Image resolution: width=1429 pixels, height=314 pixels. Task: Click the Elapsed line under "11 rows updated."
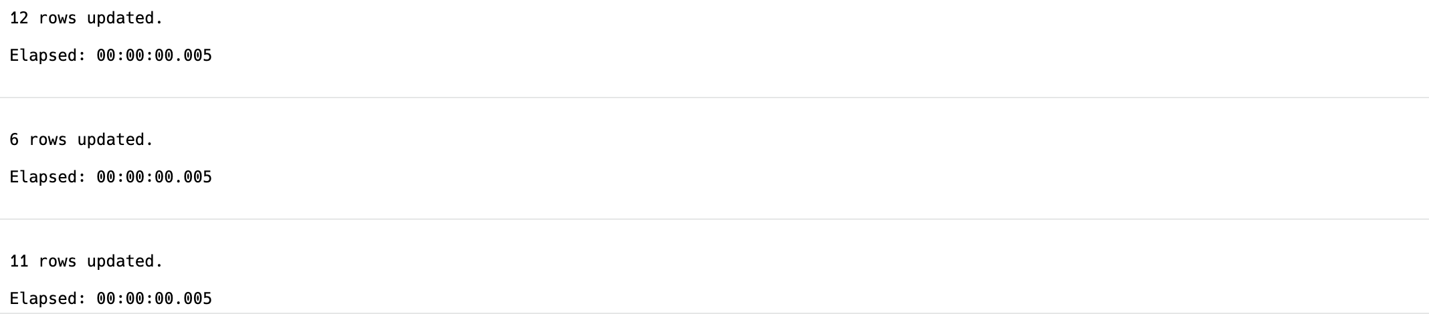(x=110, y=299)
